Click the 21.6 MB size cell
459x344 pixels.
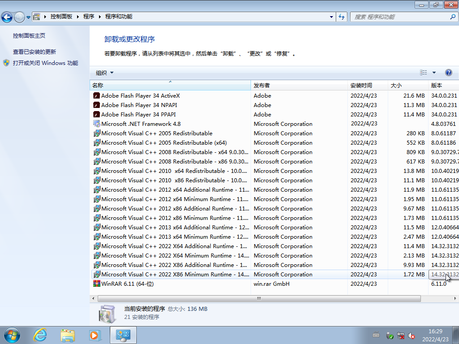click(414, 96)
